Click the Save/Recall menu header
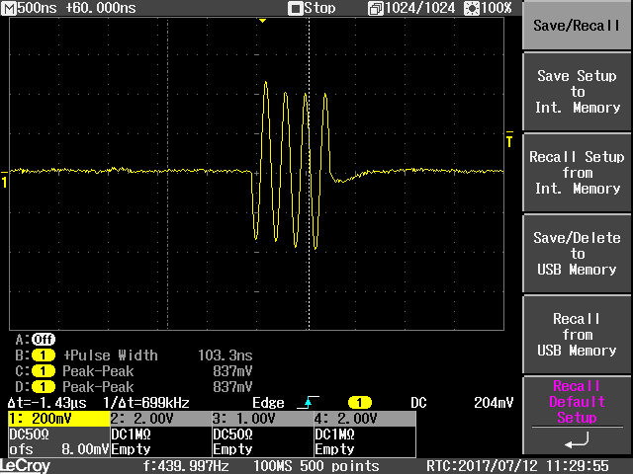The height and width of the screenshot is (474, 633). click(577, 26)
